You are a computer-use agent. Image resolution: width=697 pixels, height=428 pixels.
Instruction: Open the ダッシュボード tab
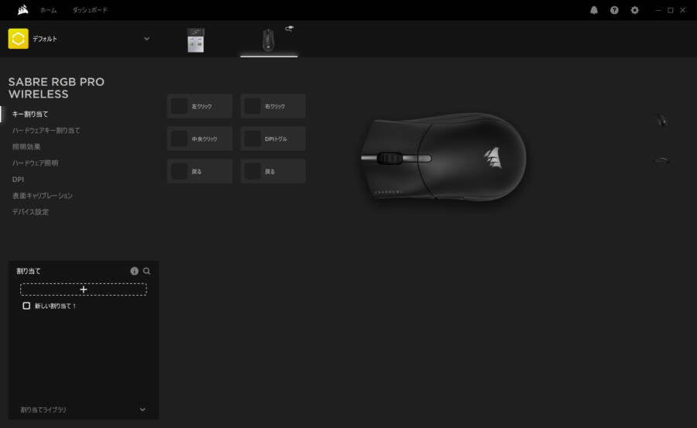(x=90, y=10)
